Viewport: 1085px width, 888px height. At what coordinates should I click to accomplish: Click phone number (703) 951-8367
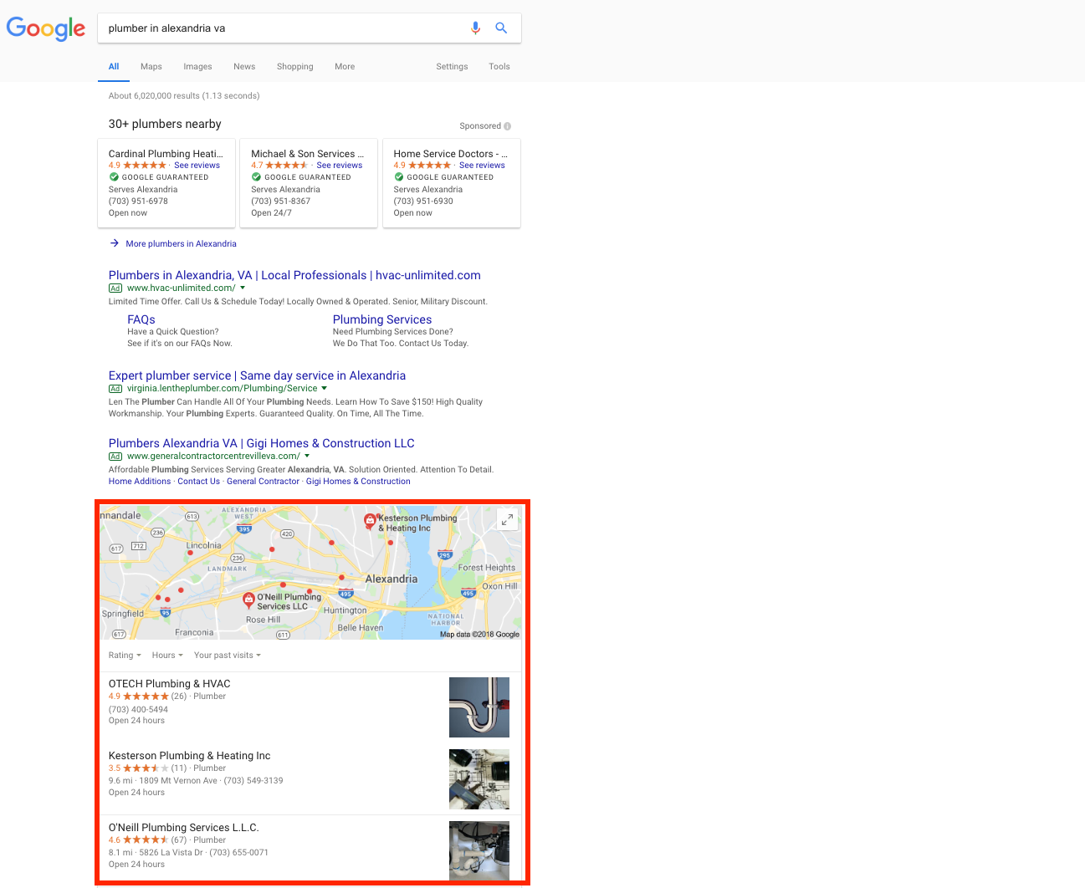(280, 202)
